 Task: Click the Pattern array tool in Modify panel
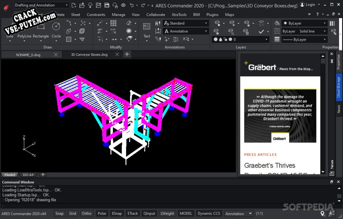pyautogui.click(x=113, y=23)
